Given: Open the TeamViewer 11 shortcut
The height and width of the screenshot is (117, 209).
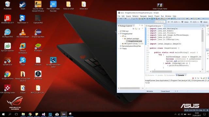Looking at the screenshot, I should 23,19.
